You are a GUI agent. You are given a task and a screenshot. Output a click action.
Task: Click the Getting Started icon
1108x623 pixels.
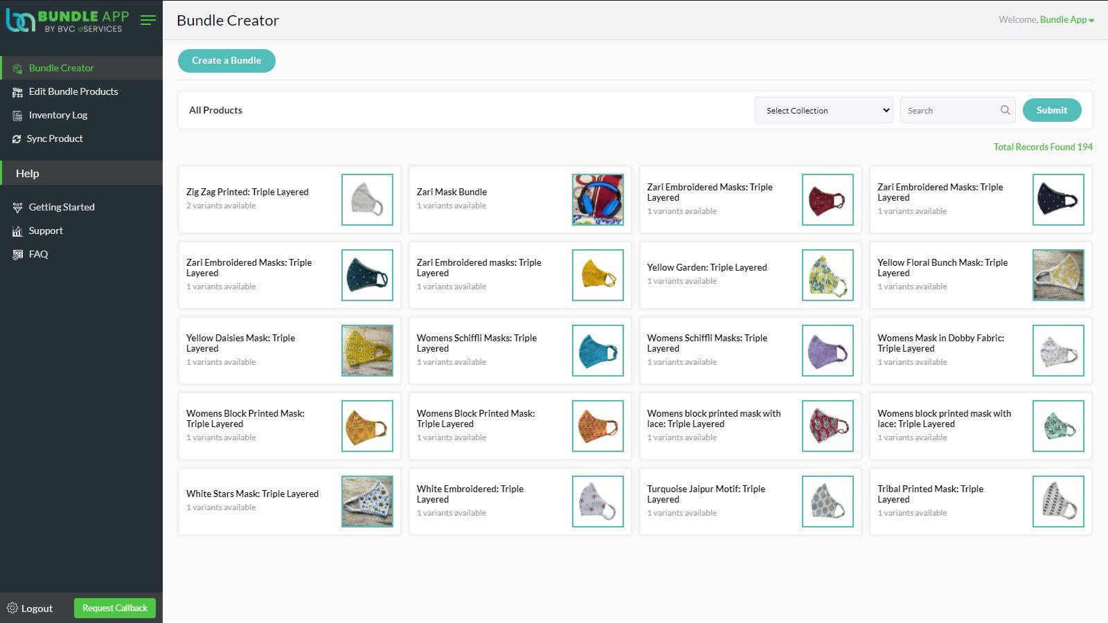click(17, 208)
